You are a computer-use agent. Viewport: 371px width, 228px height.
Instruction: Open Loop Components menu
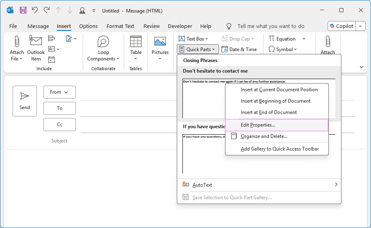pos(103,49)
